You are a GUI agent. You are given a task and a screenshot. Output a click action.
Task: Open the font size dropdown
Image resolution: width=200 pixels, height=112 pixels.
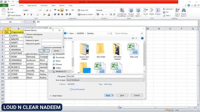click(x=44, y=10)
